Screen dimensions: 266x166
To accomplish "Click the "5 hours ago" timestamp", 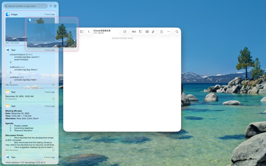I will click(49, 157).
